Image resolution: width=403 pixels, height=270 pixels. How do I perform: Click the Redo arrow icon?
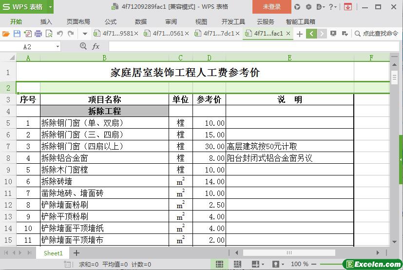coord(71,34)
